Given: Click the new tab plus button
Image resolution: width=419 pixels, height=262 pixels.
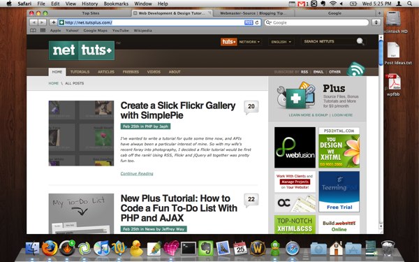Looking at the screenshot, I should pyautogui.click(x=379, y=13).
